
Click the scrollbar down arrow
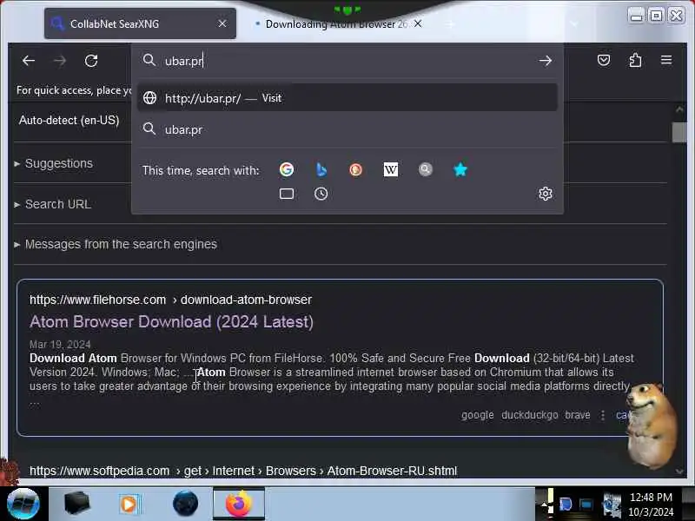pos(679,472)
